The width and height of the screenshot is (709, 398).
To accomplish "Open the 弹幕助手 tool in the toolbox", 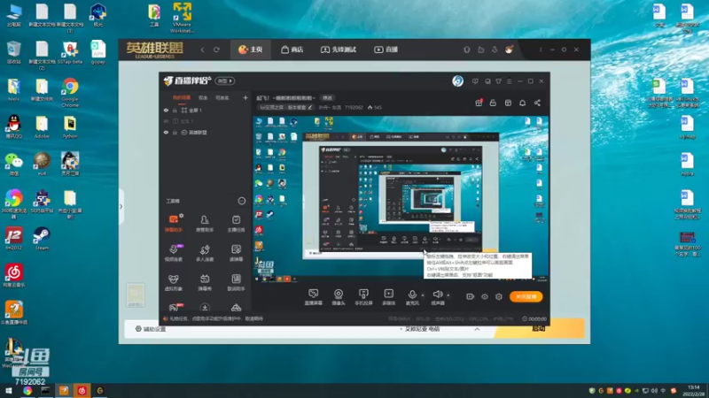I will point(173,224).
